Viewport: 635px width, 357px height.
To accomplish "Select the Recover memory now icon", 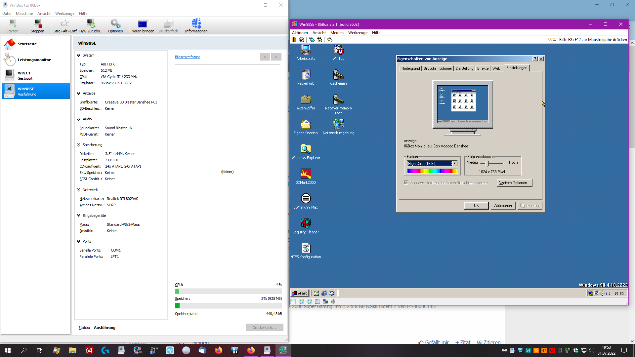I will [338, 104].
